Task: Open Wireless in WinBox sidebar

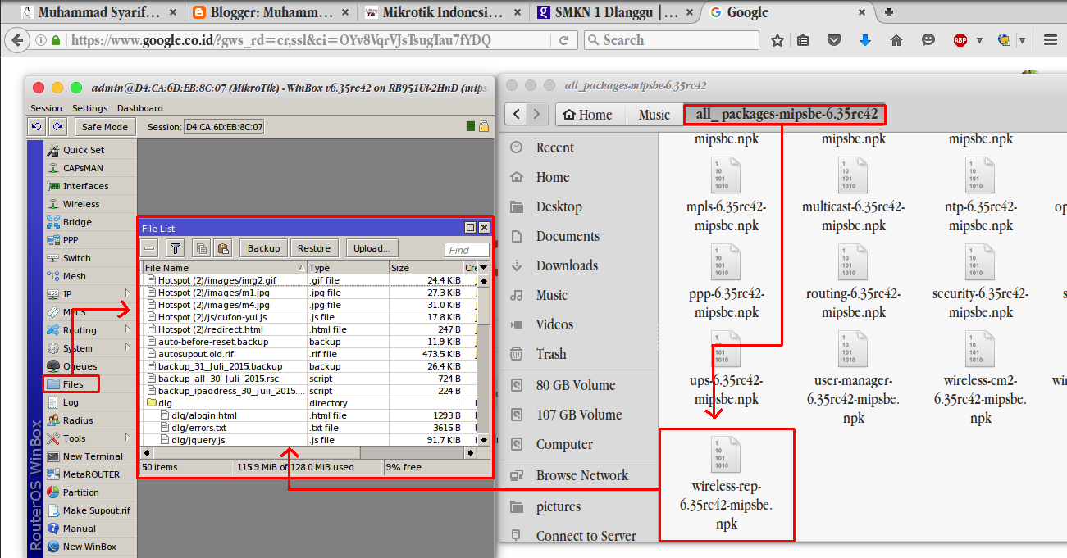Action: 81,204
